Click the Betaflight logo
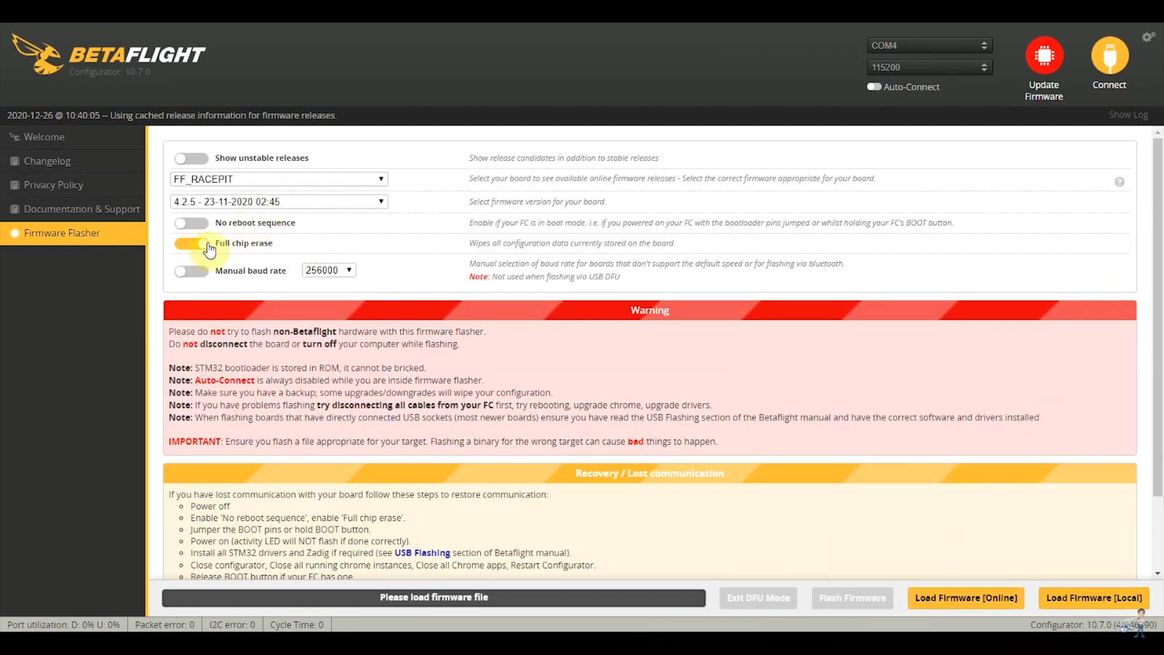 tap(109, 55)
